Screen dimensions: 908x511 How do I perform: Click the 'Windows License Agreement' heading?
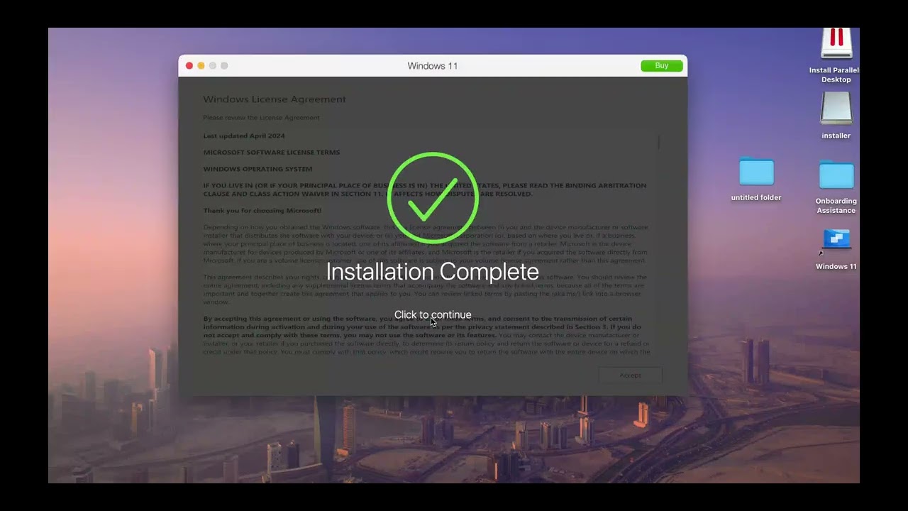[275, 99]
